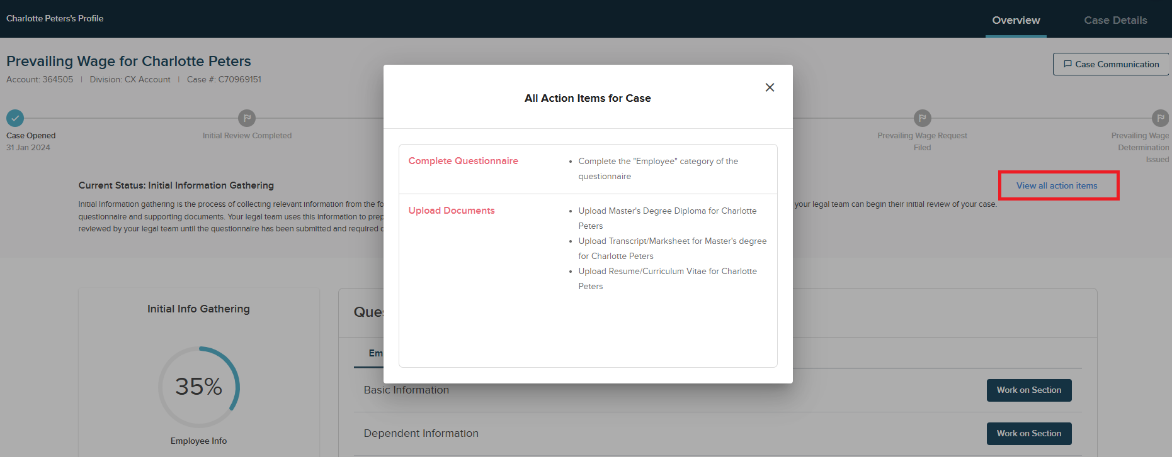1172x457 pixels.
Task: Click the Case Opened checkmark milestone icon
Action: tap(15, 118)
